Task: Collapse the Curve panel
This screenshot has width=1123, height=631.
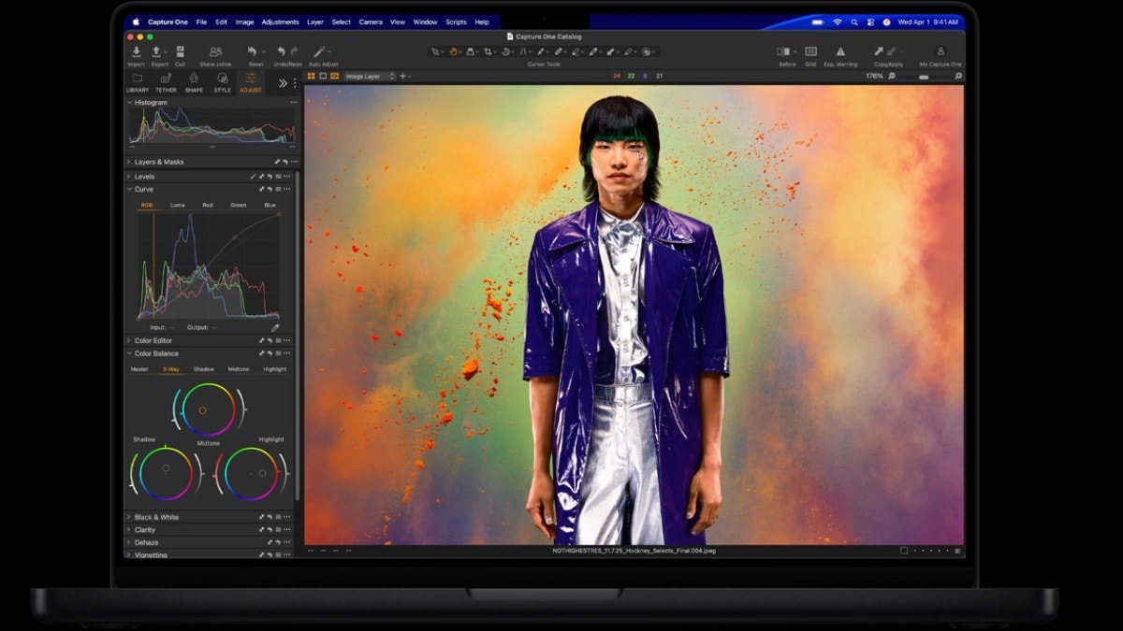Action: pos(129,189)
